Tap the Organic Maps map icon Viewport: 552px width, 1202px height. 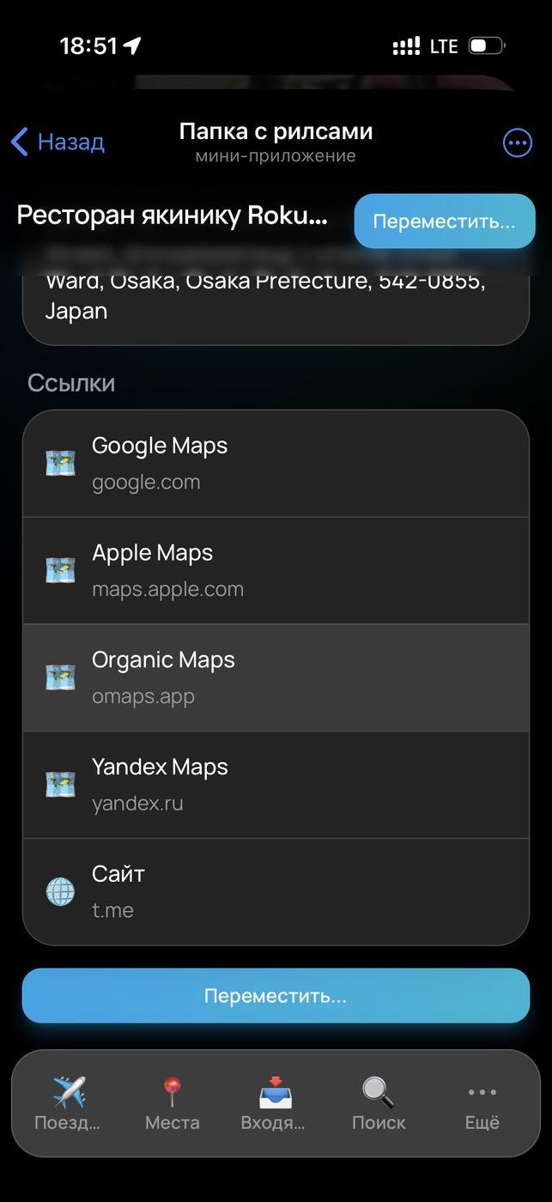coord(60,677)
